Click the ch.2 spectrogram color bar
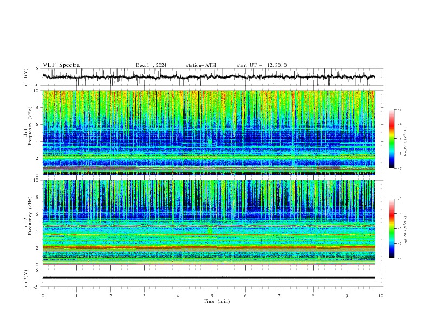429x332 pixels. [x=392, y=228]
